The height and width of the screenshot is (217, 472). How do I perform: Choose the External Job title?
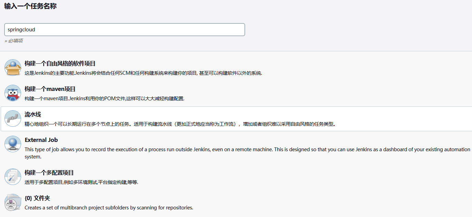click(x=41, y=140)
